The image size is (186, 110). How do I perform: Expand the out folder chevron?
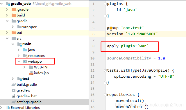(x=7, y=33)
